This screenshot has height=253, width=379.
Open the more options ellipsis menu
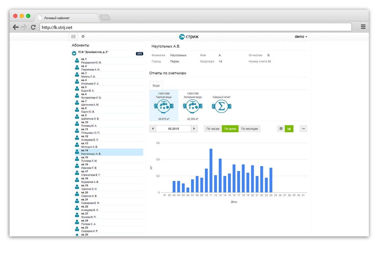pyautogui.click(x=303, y=129)
